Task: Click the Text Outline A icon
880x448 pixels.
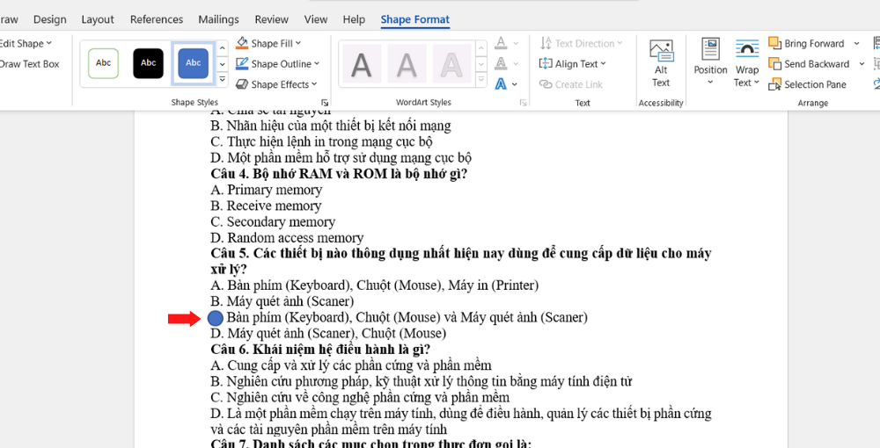Action: click(501, 63)
